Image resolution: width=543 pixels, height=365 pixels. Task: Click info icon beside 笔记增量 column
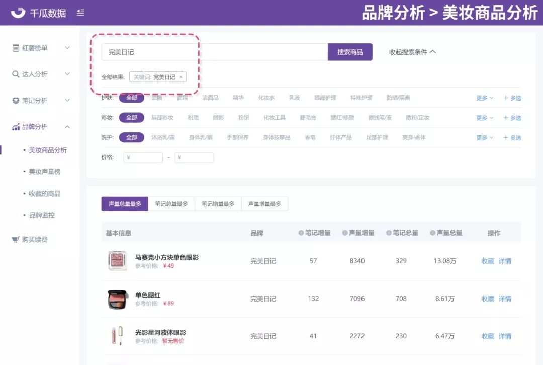pos(301,233)
